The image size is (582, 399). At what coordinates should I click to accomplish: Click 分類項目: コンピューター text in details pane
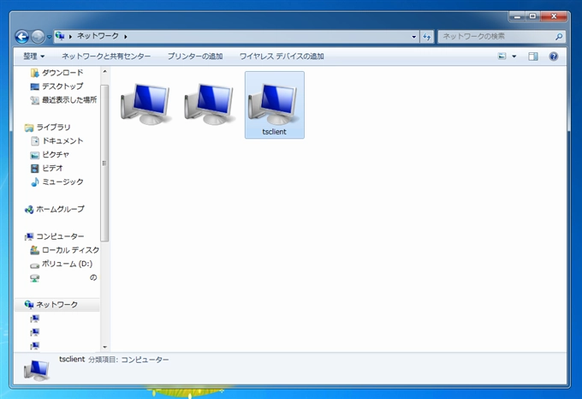click(x=128, y=360)
